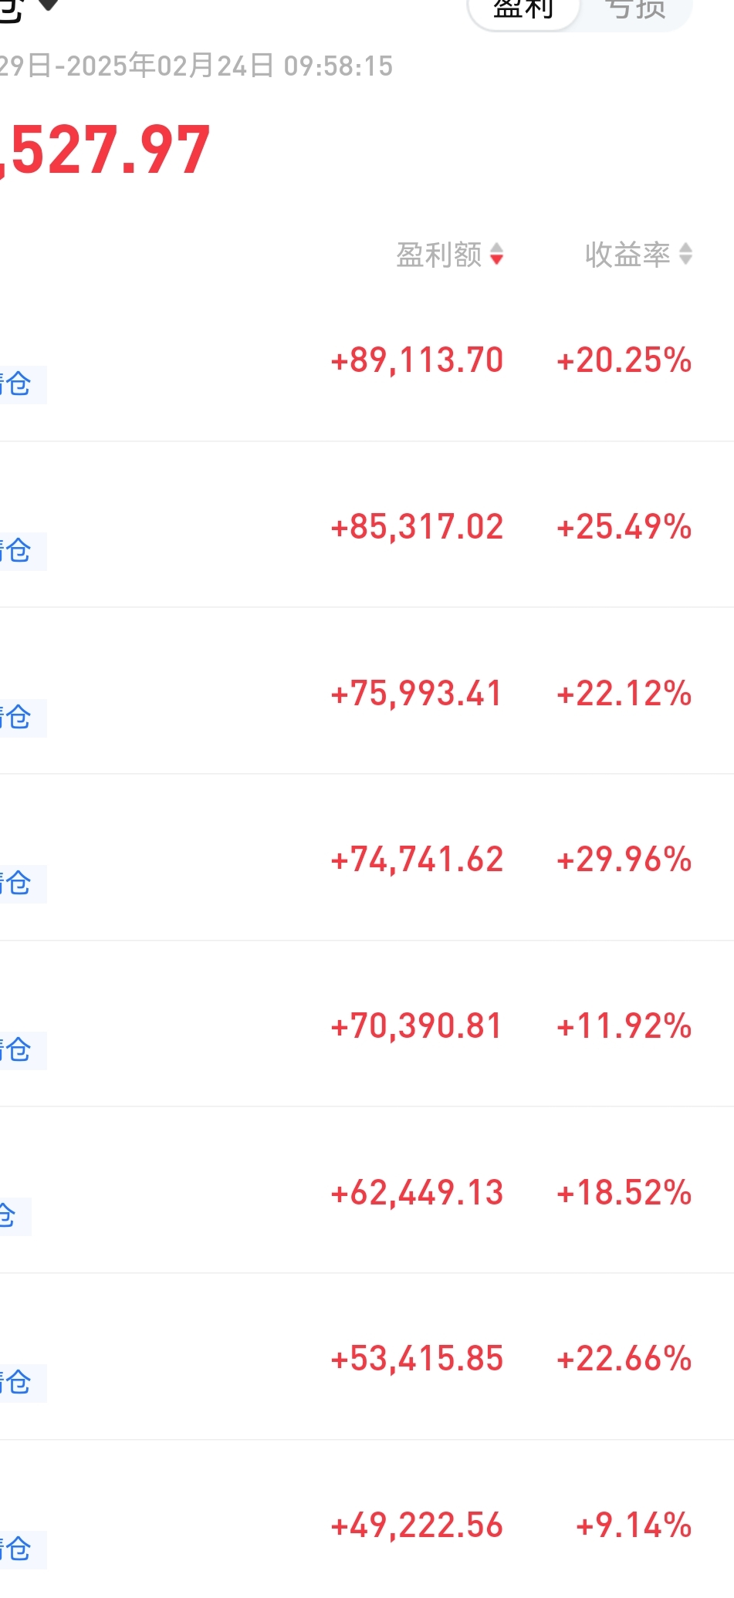734x1598 pixels.
Task: Sort by 收益率 using its sort arrows
Action: tap(685, 254)
